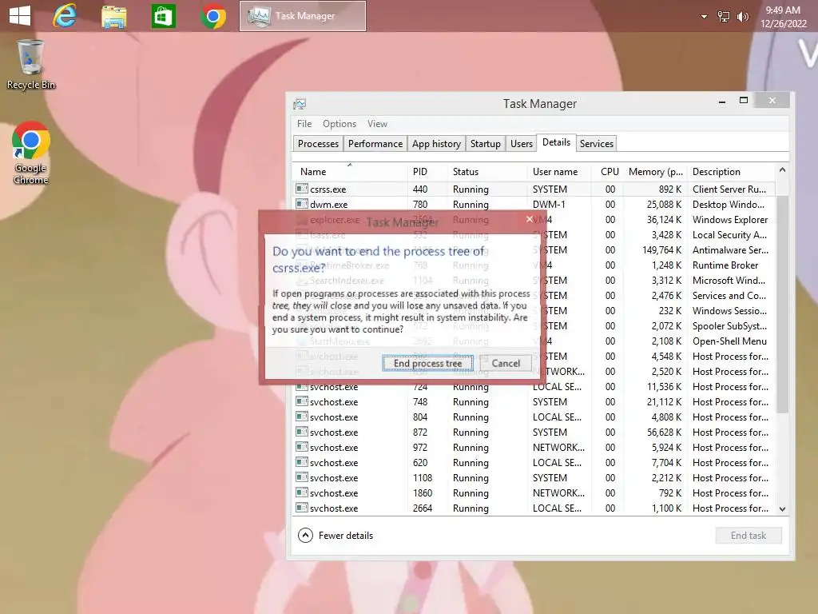Open the File menu
Image resolution: width=818 pixels, height=614 pixels.
coord(304,124)
